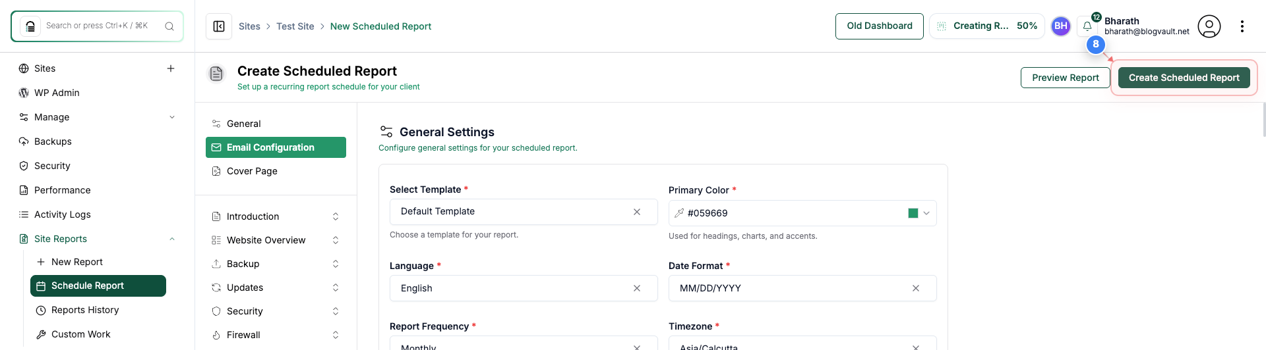Viewport: 1266px width, 350px height.
Task: Open the three-dot more options menu
Action: click(1242, 26)
